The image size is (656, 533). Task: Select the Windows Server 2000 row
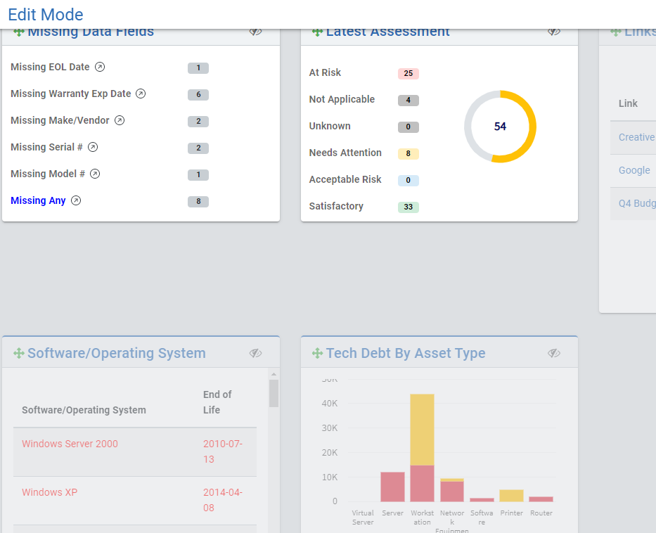pos(135,452)
